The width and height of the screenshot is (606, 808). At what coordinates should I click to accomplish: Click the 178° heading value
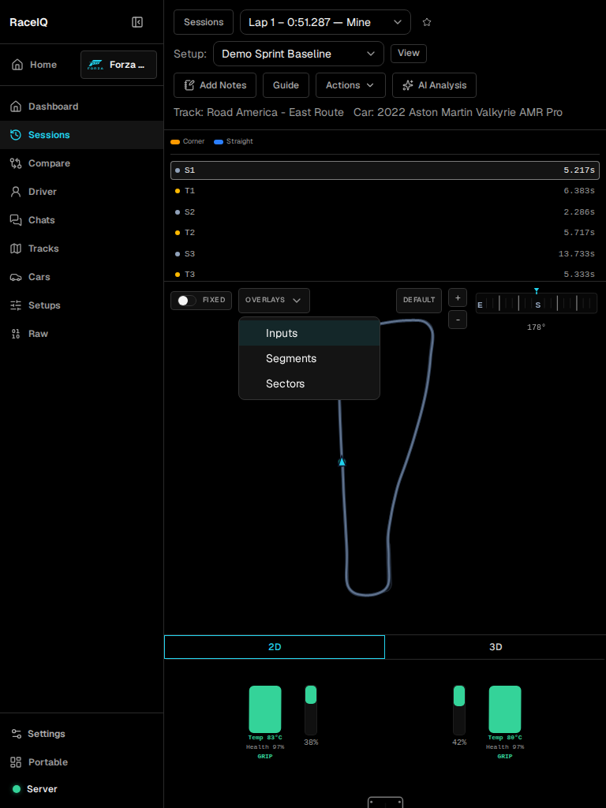(537, 327)
